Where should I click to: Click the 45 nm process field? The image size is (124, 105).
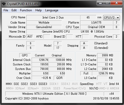tap(88, 18)
